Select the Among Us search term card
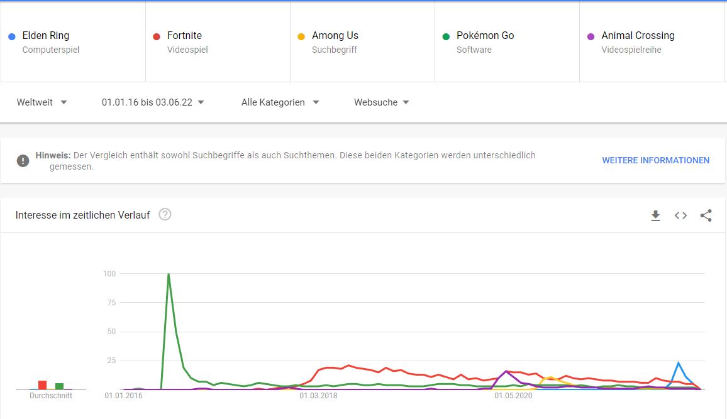Image resolution: width=727 pixels, height=419 pixels. (363, 41)
